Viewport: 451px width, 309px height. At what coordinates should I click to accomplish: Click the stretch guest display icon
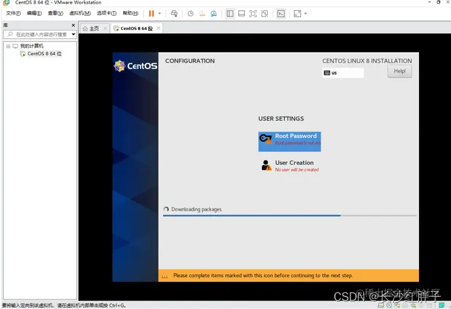(x=297, y=14)
